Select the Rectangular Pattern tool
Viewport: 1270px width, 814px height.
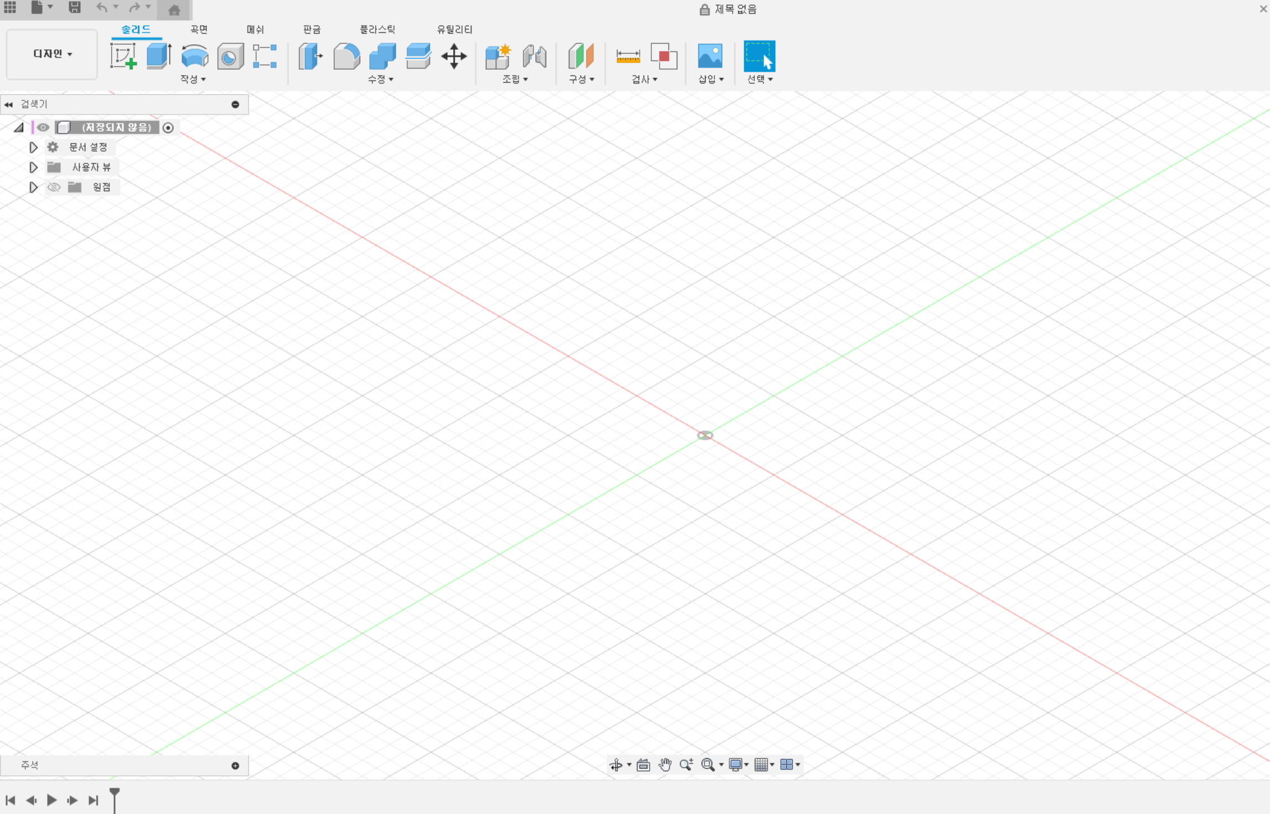[265, 56]
